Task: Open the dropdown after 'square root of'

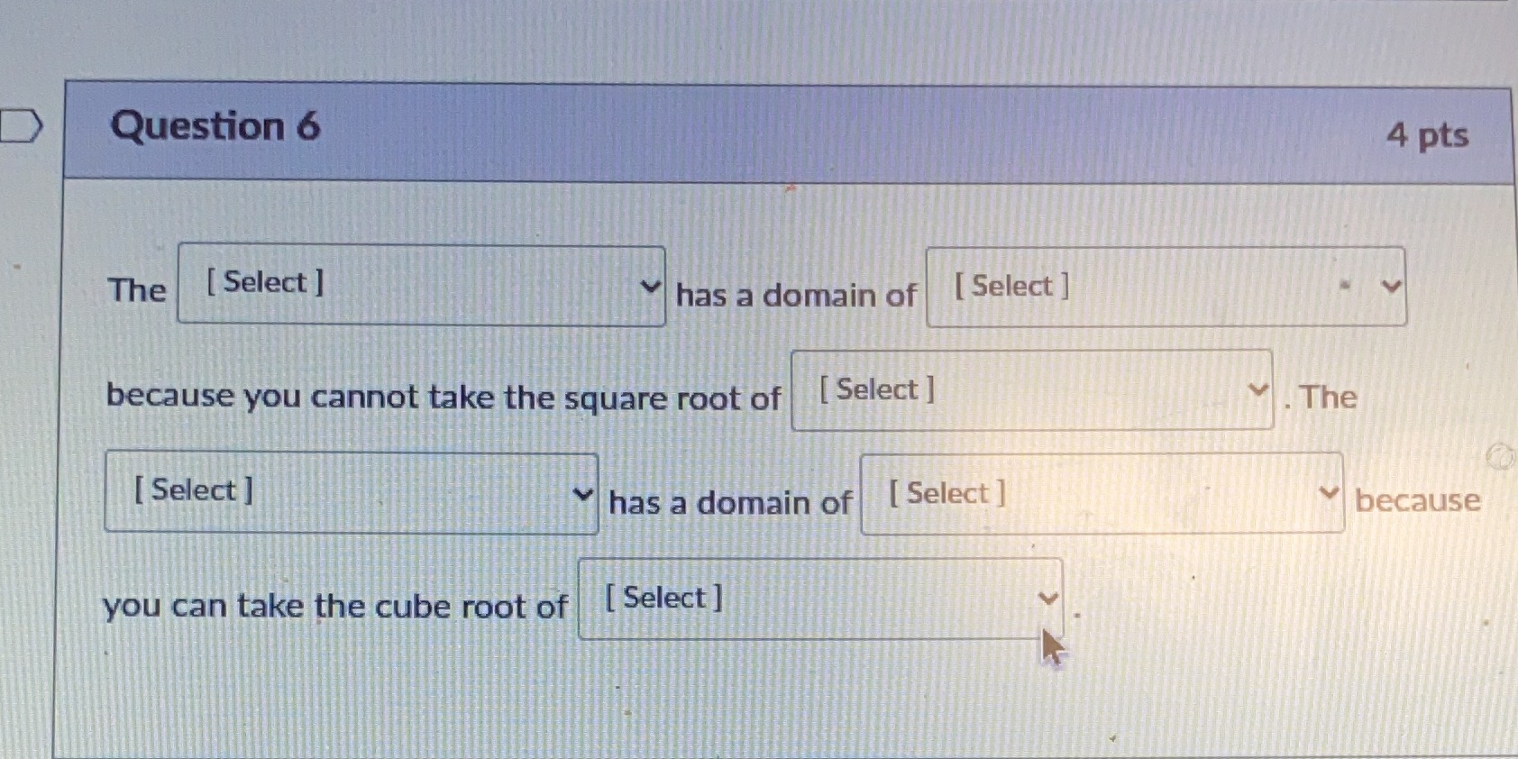Action: tap(1032, 390)
